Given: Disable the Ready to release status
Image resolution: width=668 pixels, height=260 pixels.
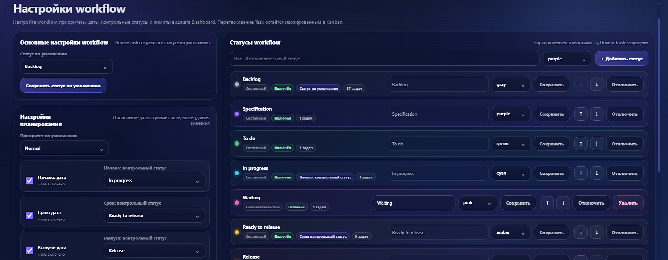Looking at the screenshot, I should (x=625, y=233).
